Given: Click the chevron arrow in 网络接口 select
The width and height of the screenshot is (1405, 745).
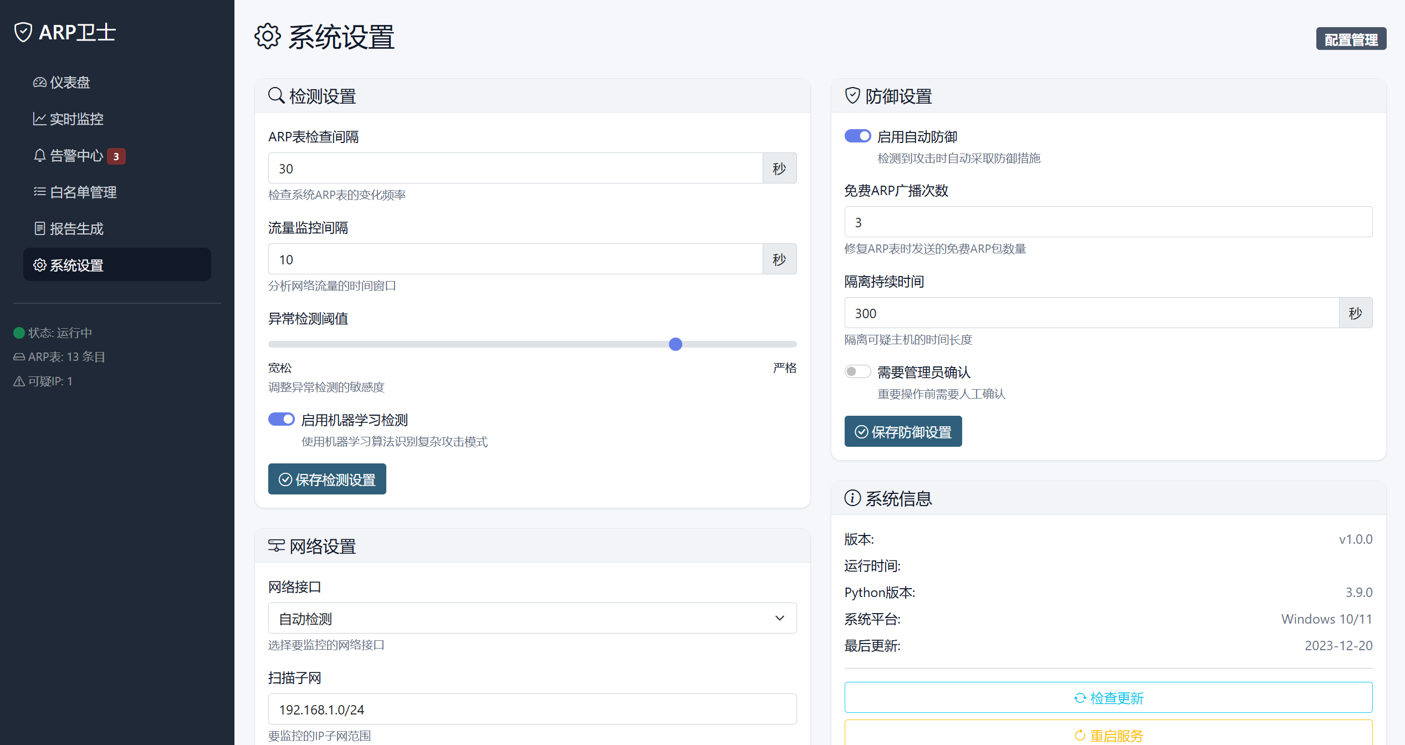Looking at the screenshot, I should (780, 618).
